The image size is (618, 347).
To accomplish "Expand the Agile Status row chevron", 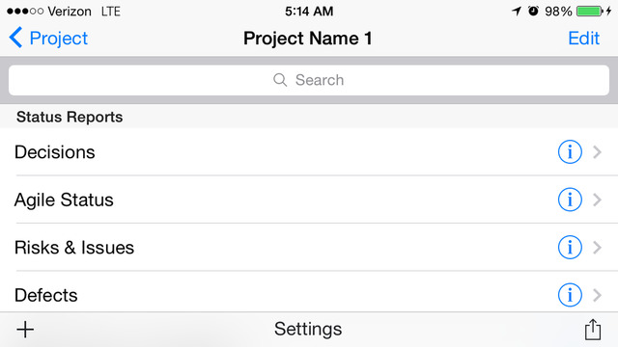I will (x=598, y=200).
